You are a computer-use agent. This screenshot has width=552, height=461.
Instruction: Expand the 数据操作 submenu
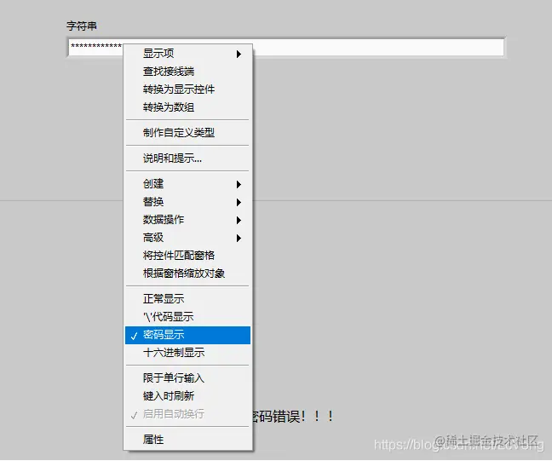point(187,220)
